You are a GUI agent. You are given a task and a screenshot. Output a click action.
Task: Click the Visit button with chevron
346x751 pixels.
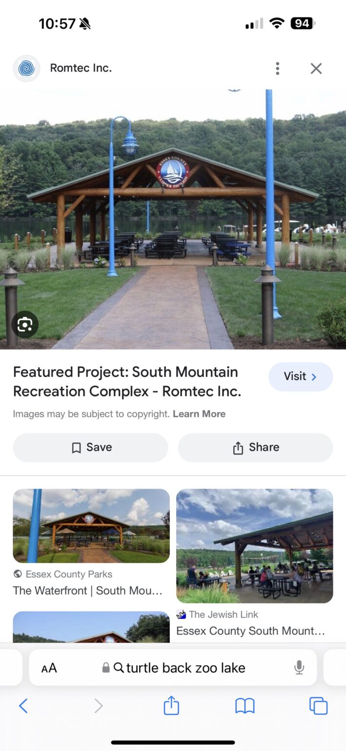coord(301,376)
